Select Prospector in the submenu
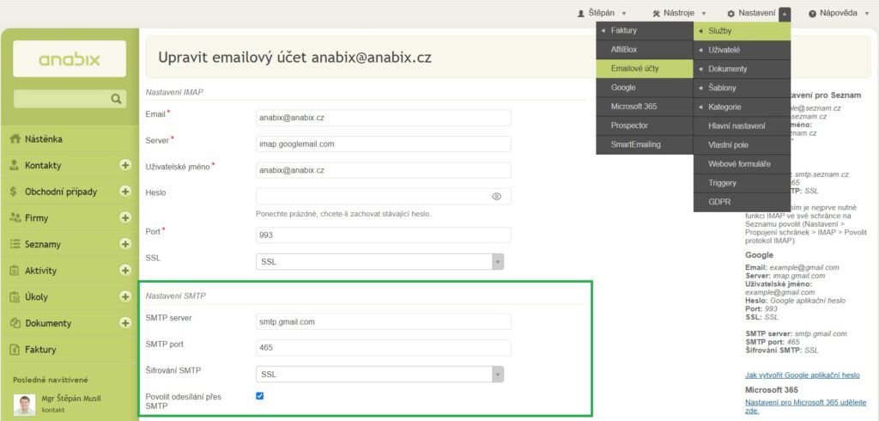This screenshot has height=421, width=879. tap(645, 125)
